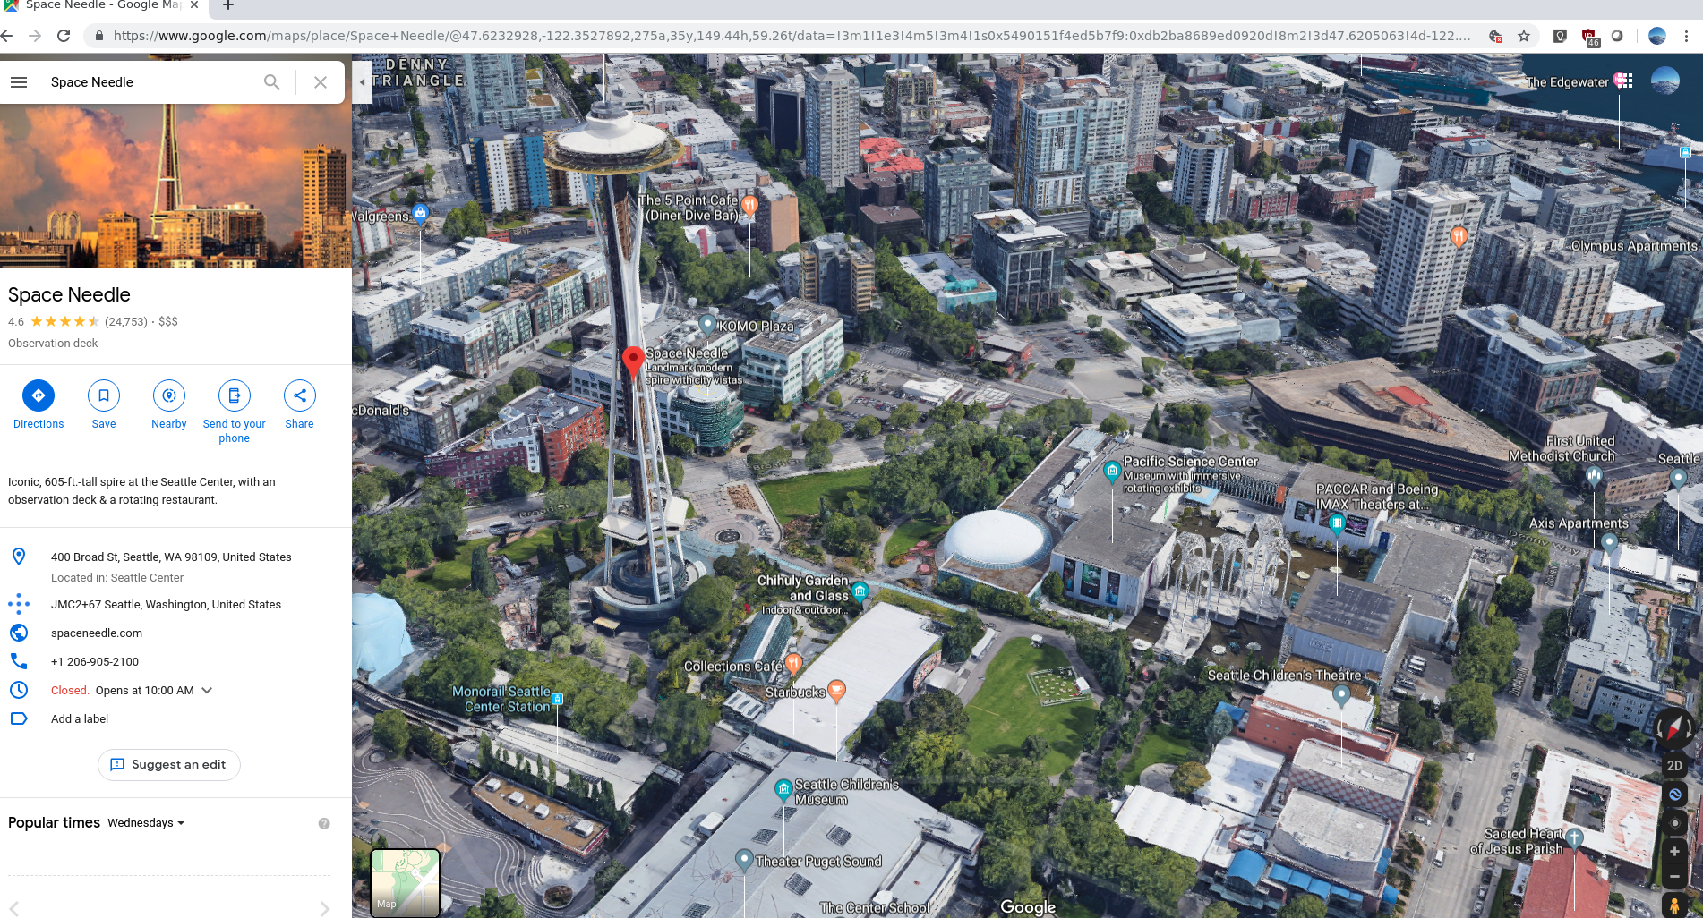The height and width of the screenshot is (918, 1703).
Task: Expand opening hours dropdown arrow
Action: (207, 691)
